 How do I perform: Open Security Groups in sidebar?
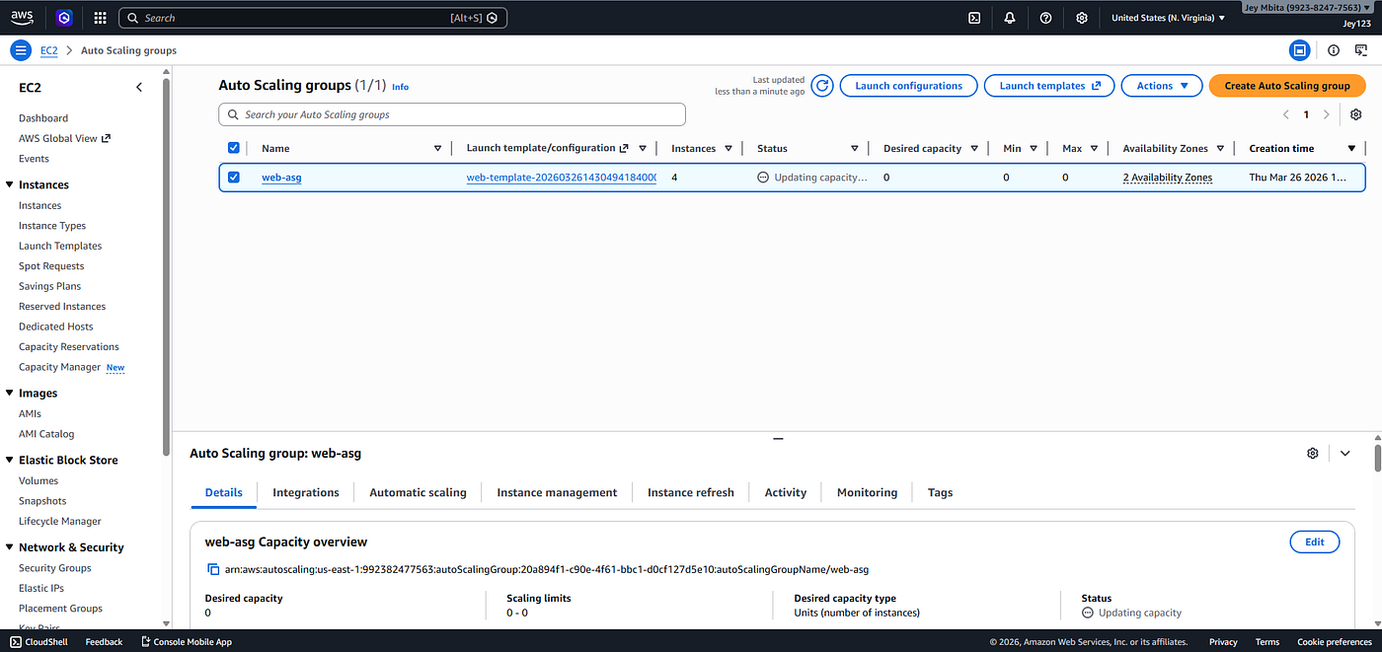(55, 568)
